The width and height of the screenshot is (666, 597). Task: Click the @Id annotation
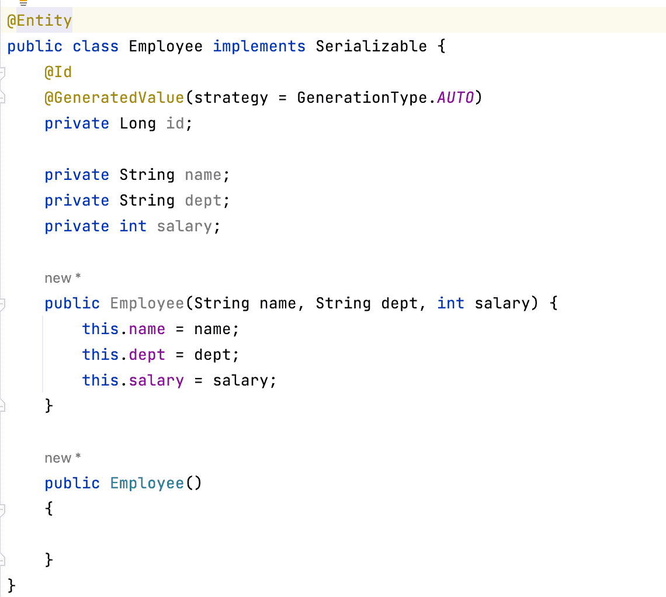[x=58, y=72]
